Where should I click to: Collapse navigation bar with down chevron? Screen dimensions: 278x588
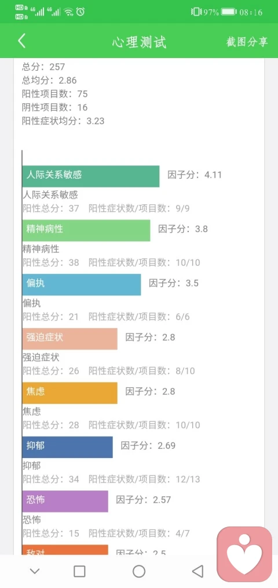[x=35, y=571]
